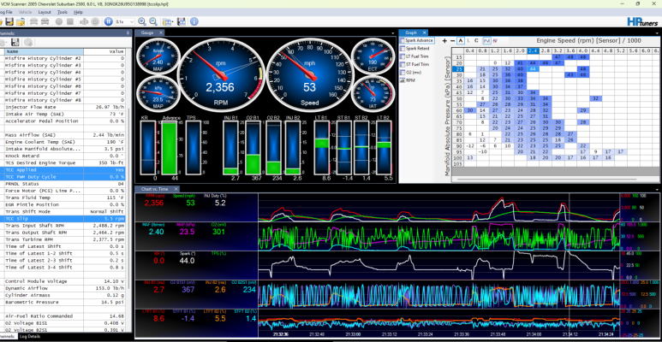Image resolution: width=662 pixels, height=342 pixels.
Task: Click the minus icon in Graph toolbar
Action: (x=452, y=41)
